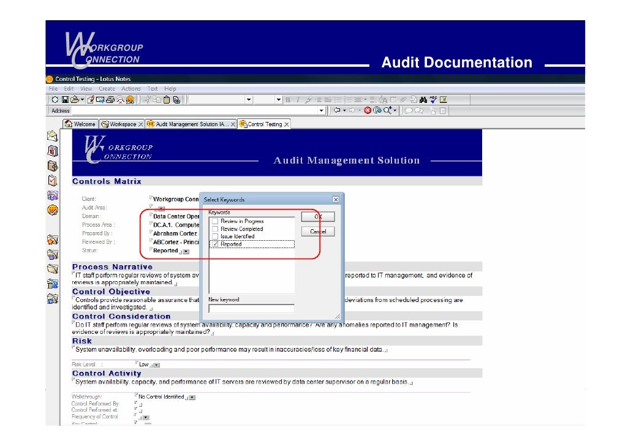Image resolution: width=631 pixels, height=446 pixels.
Task: Open the Status field dropdown arrow
Action: [x=186, y=252]
